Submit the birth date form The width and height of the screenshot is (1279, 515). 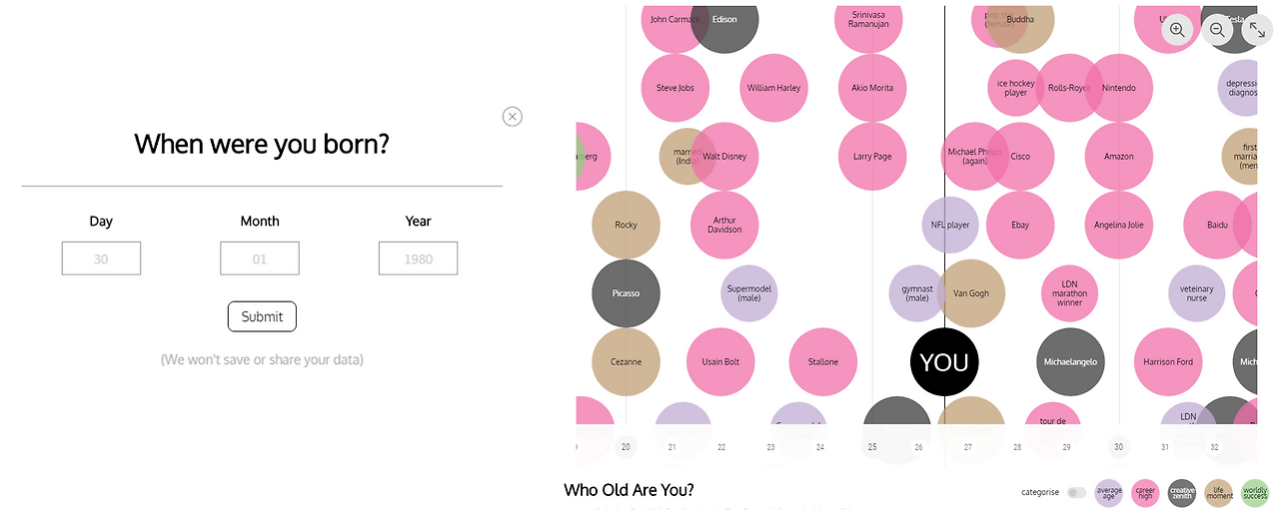coord(262,316)
